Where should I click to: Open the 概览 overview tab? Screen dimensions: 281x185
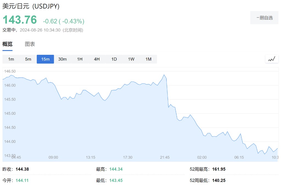pyautogui.click(x=7, y=44)
